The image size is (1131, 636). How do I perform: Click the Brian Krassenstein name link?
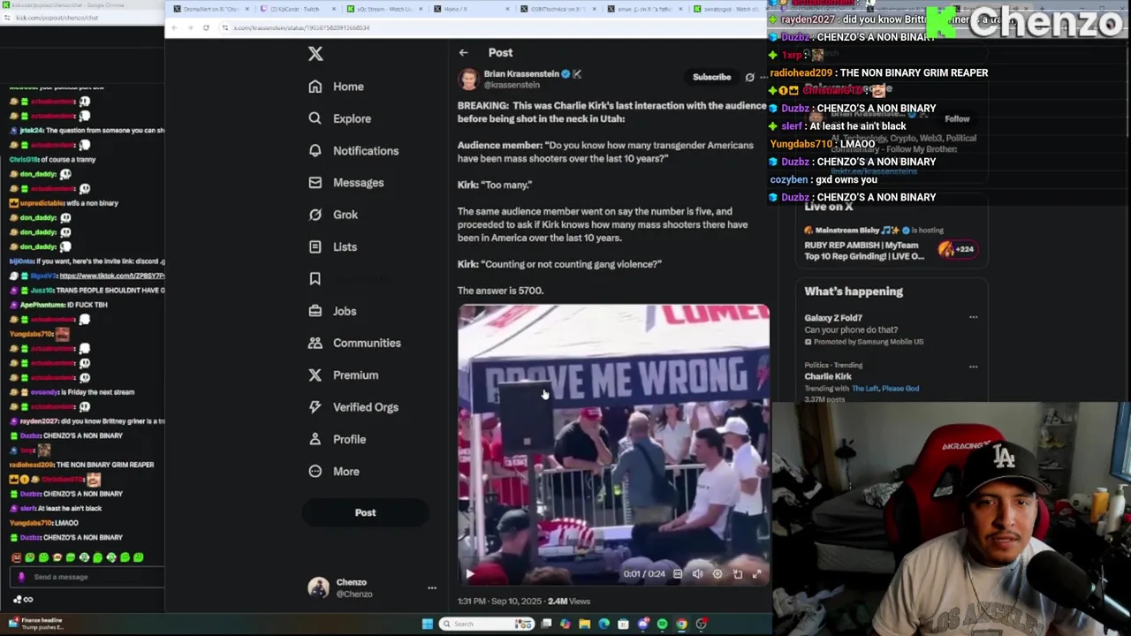click(521, 73)
